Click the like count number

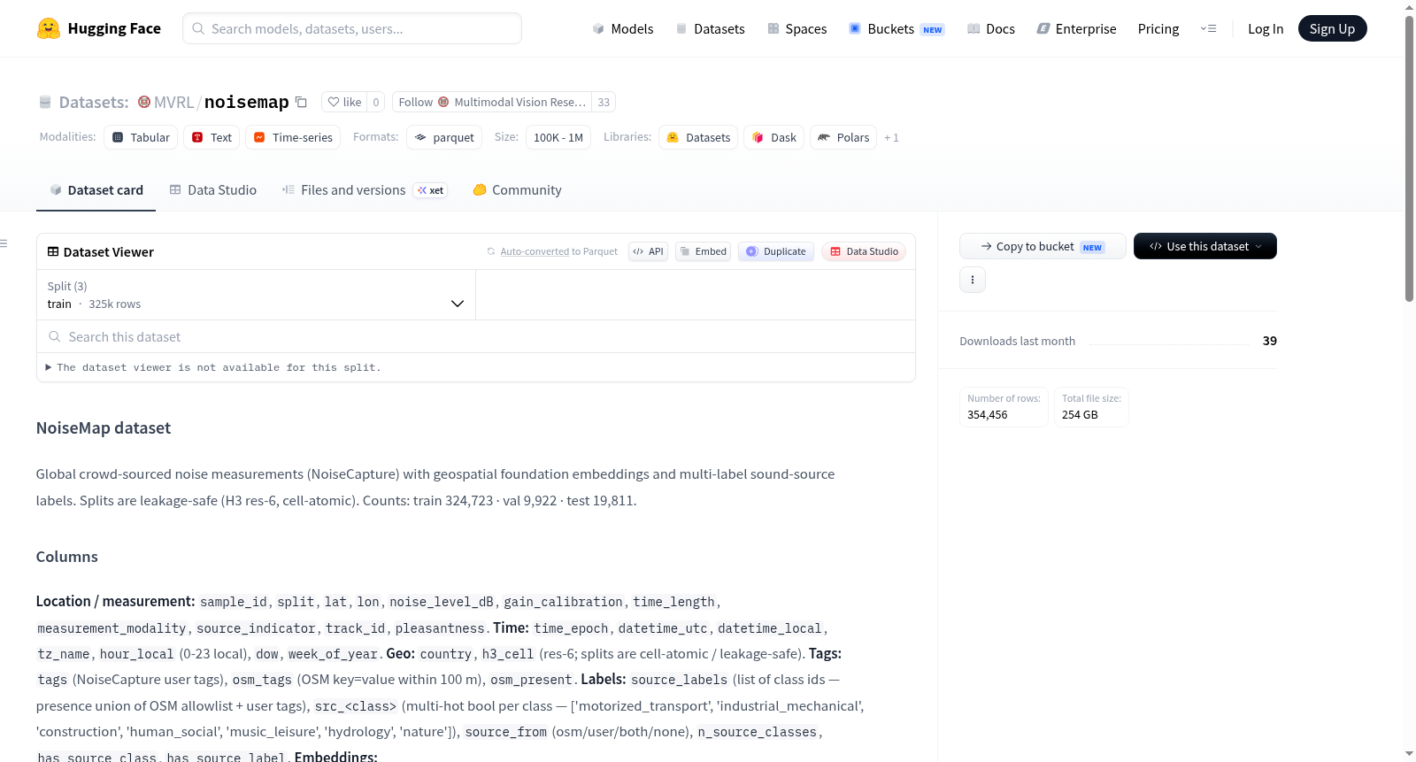pos(376,102)
